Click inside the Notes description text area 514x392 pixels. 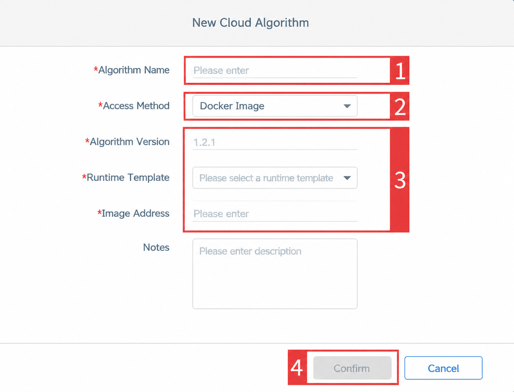(275, 274)
